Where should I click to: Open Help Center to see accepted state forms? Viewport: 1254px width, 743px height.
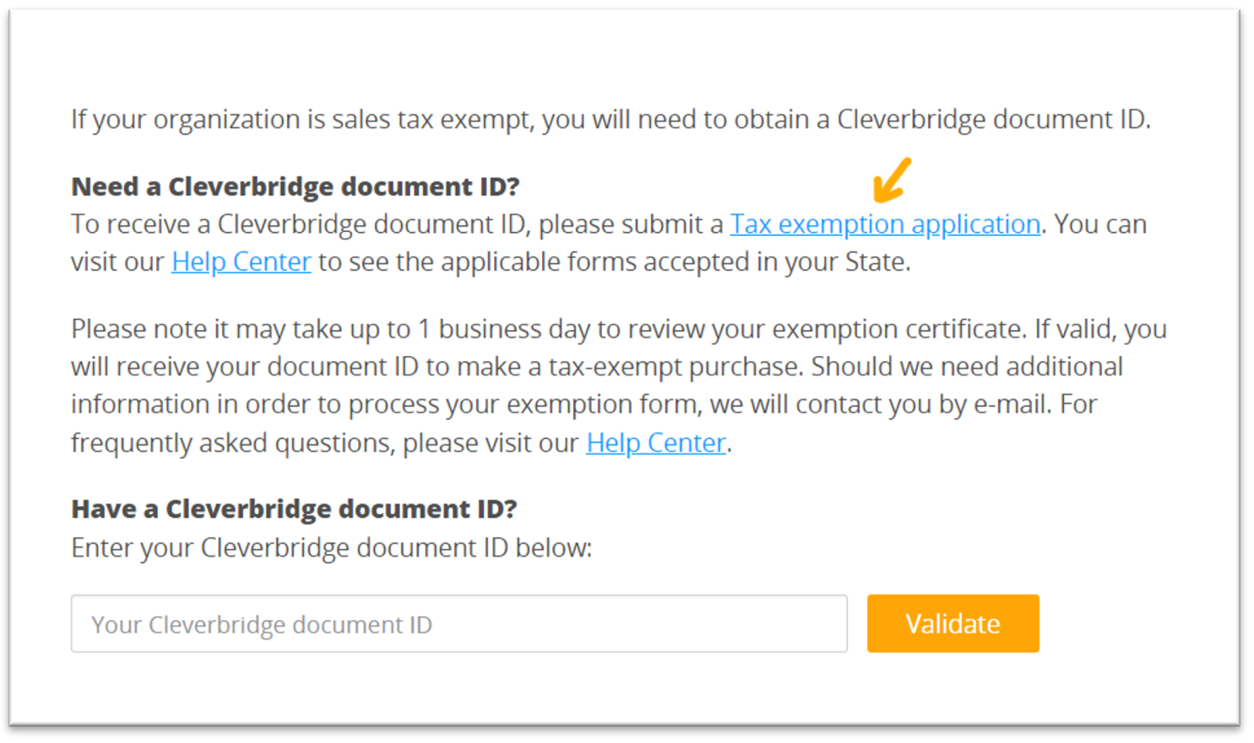pos(241,261)
